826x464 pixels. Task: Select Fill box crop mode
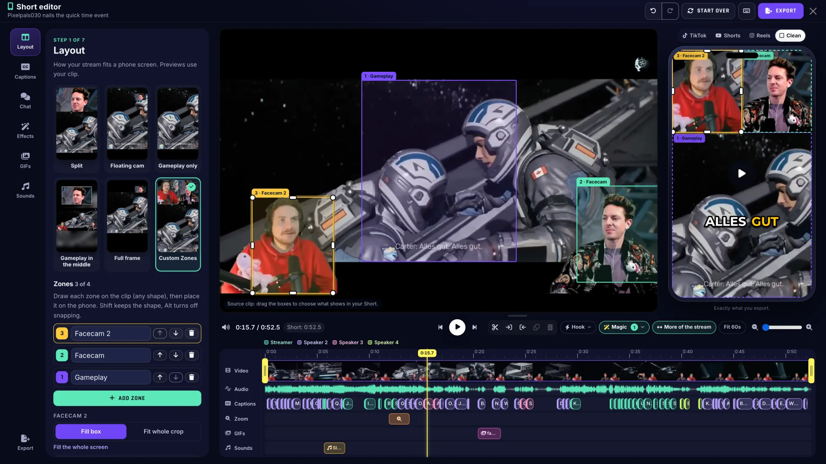(x=91, y=431)
